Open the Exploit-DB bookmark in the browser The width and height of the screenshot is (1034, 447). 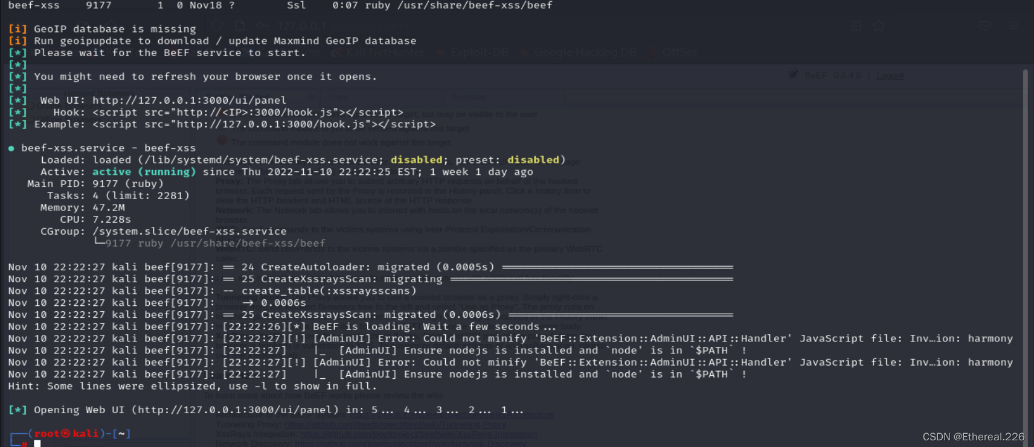pos(473,52)
